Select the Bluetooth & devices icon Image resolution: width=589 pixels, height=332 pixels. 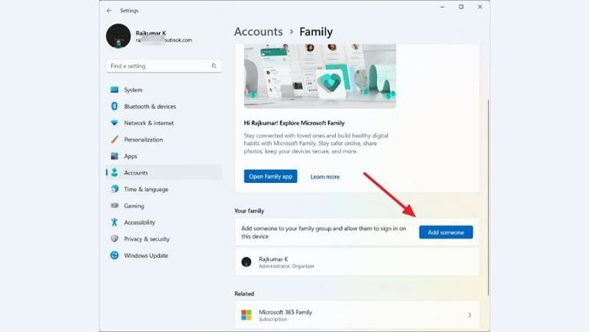(x=114, y=106)
